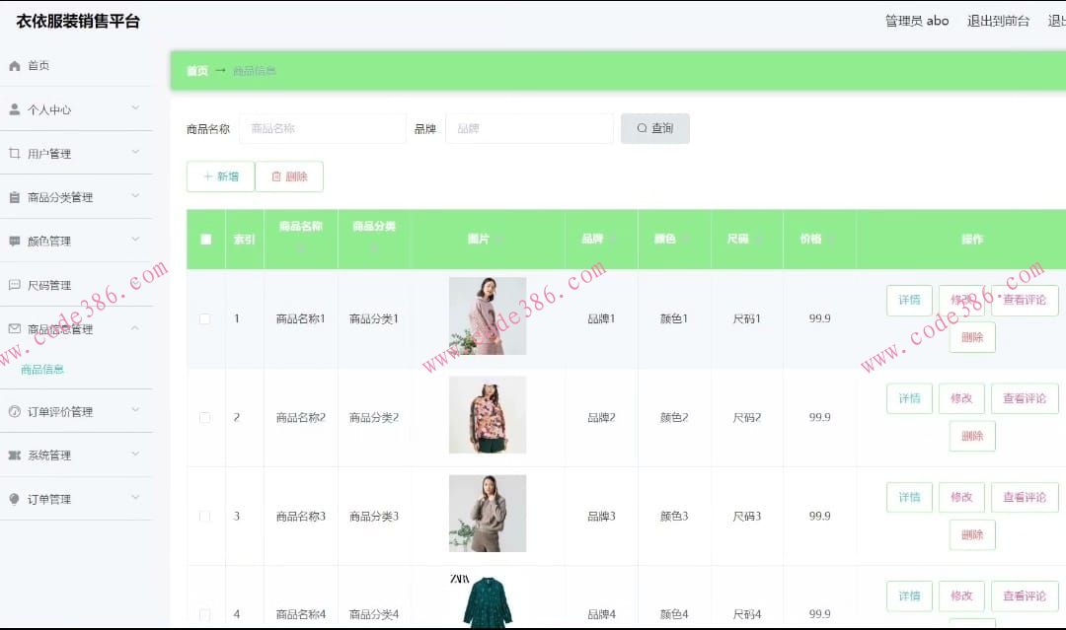Click 退出到前台 in the top menu
1066x630 pixels.
pyautogui.click(x=998, y=20)
